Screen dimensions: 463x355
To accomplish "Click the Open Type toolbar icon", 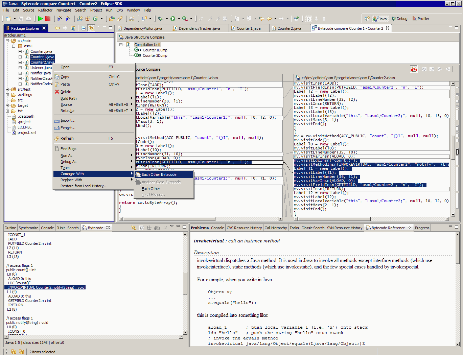I will (x=112, y=19).
